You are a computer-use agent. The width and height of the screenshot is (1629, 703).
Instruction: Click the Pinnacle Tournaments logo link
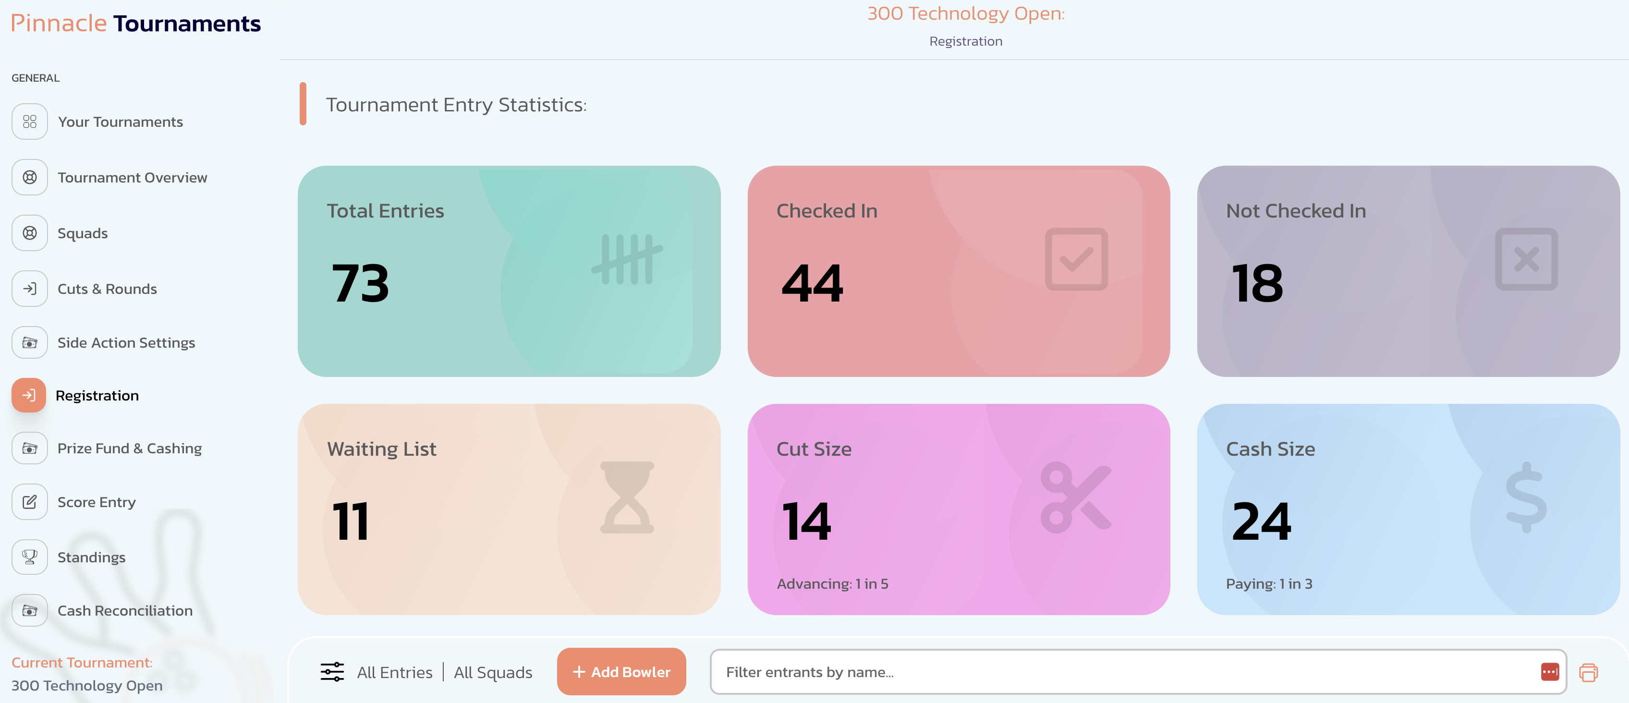136,24
